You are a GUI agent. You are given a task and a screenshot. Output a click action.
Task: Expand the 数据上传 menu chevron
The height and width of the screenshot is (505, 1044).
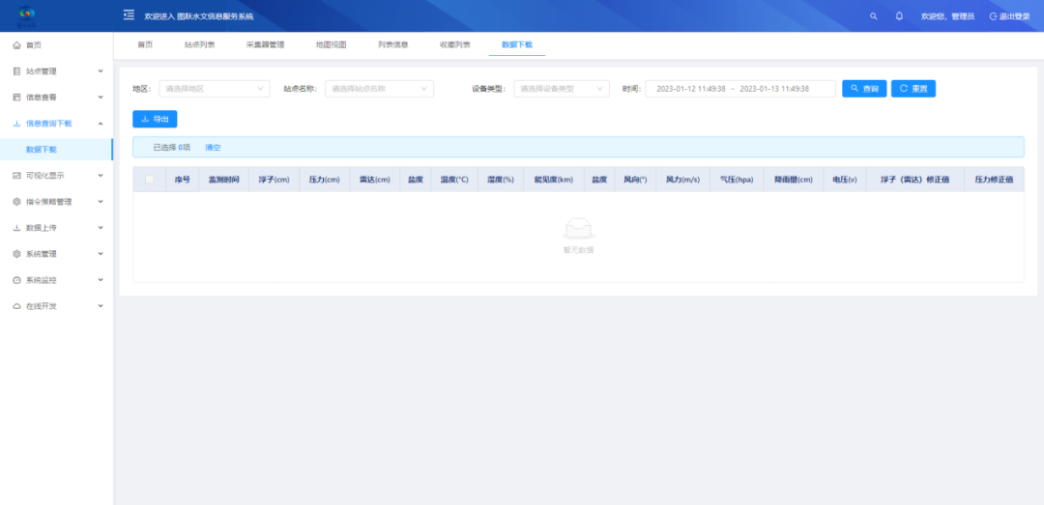101,228
